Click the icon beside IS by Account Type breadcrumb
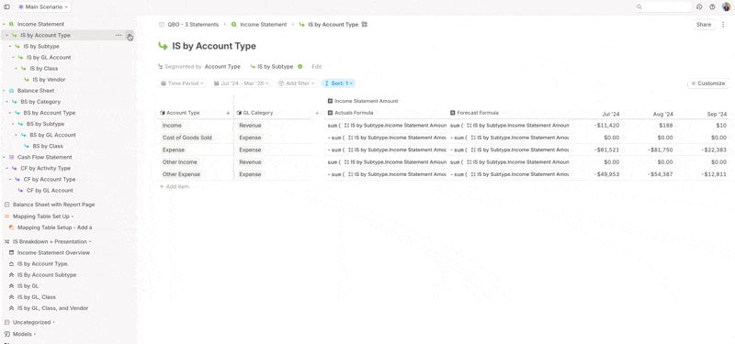 tap(364, 25)
